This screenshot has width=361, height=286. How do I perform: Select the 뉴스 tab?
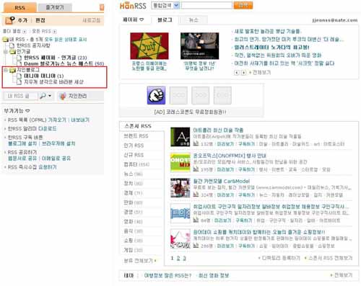193,20
